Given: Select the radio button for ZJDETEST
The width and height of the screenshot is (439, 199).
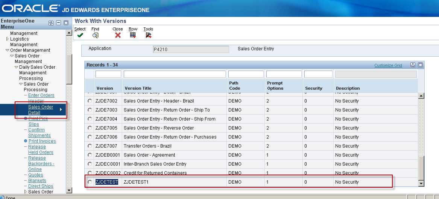Looking at the screenshot, I should click(90, 182).
